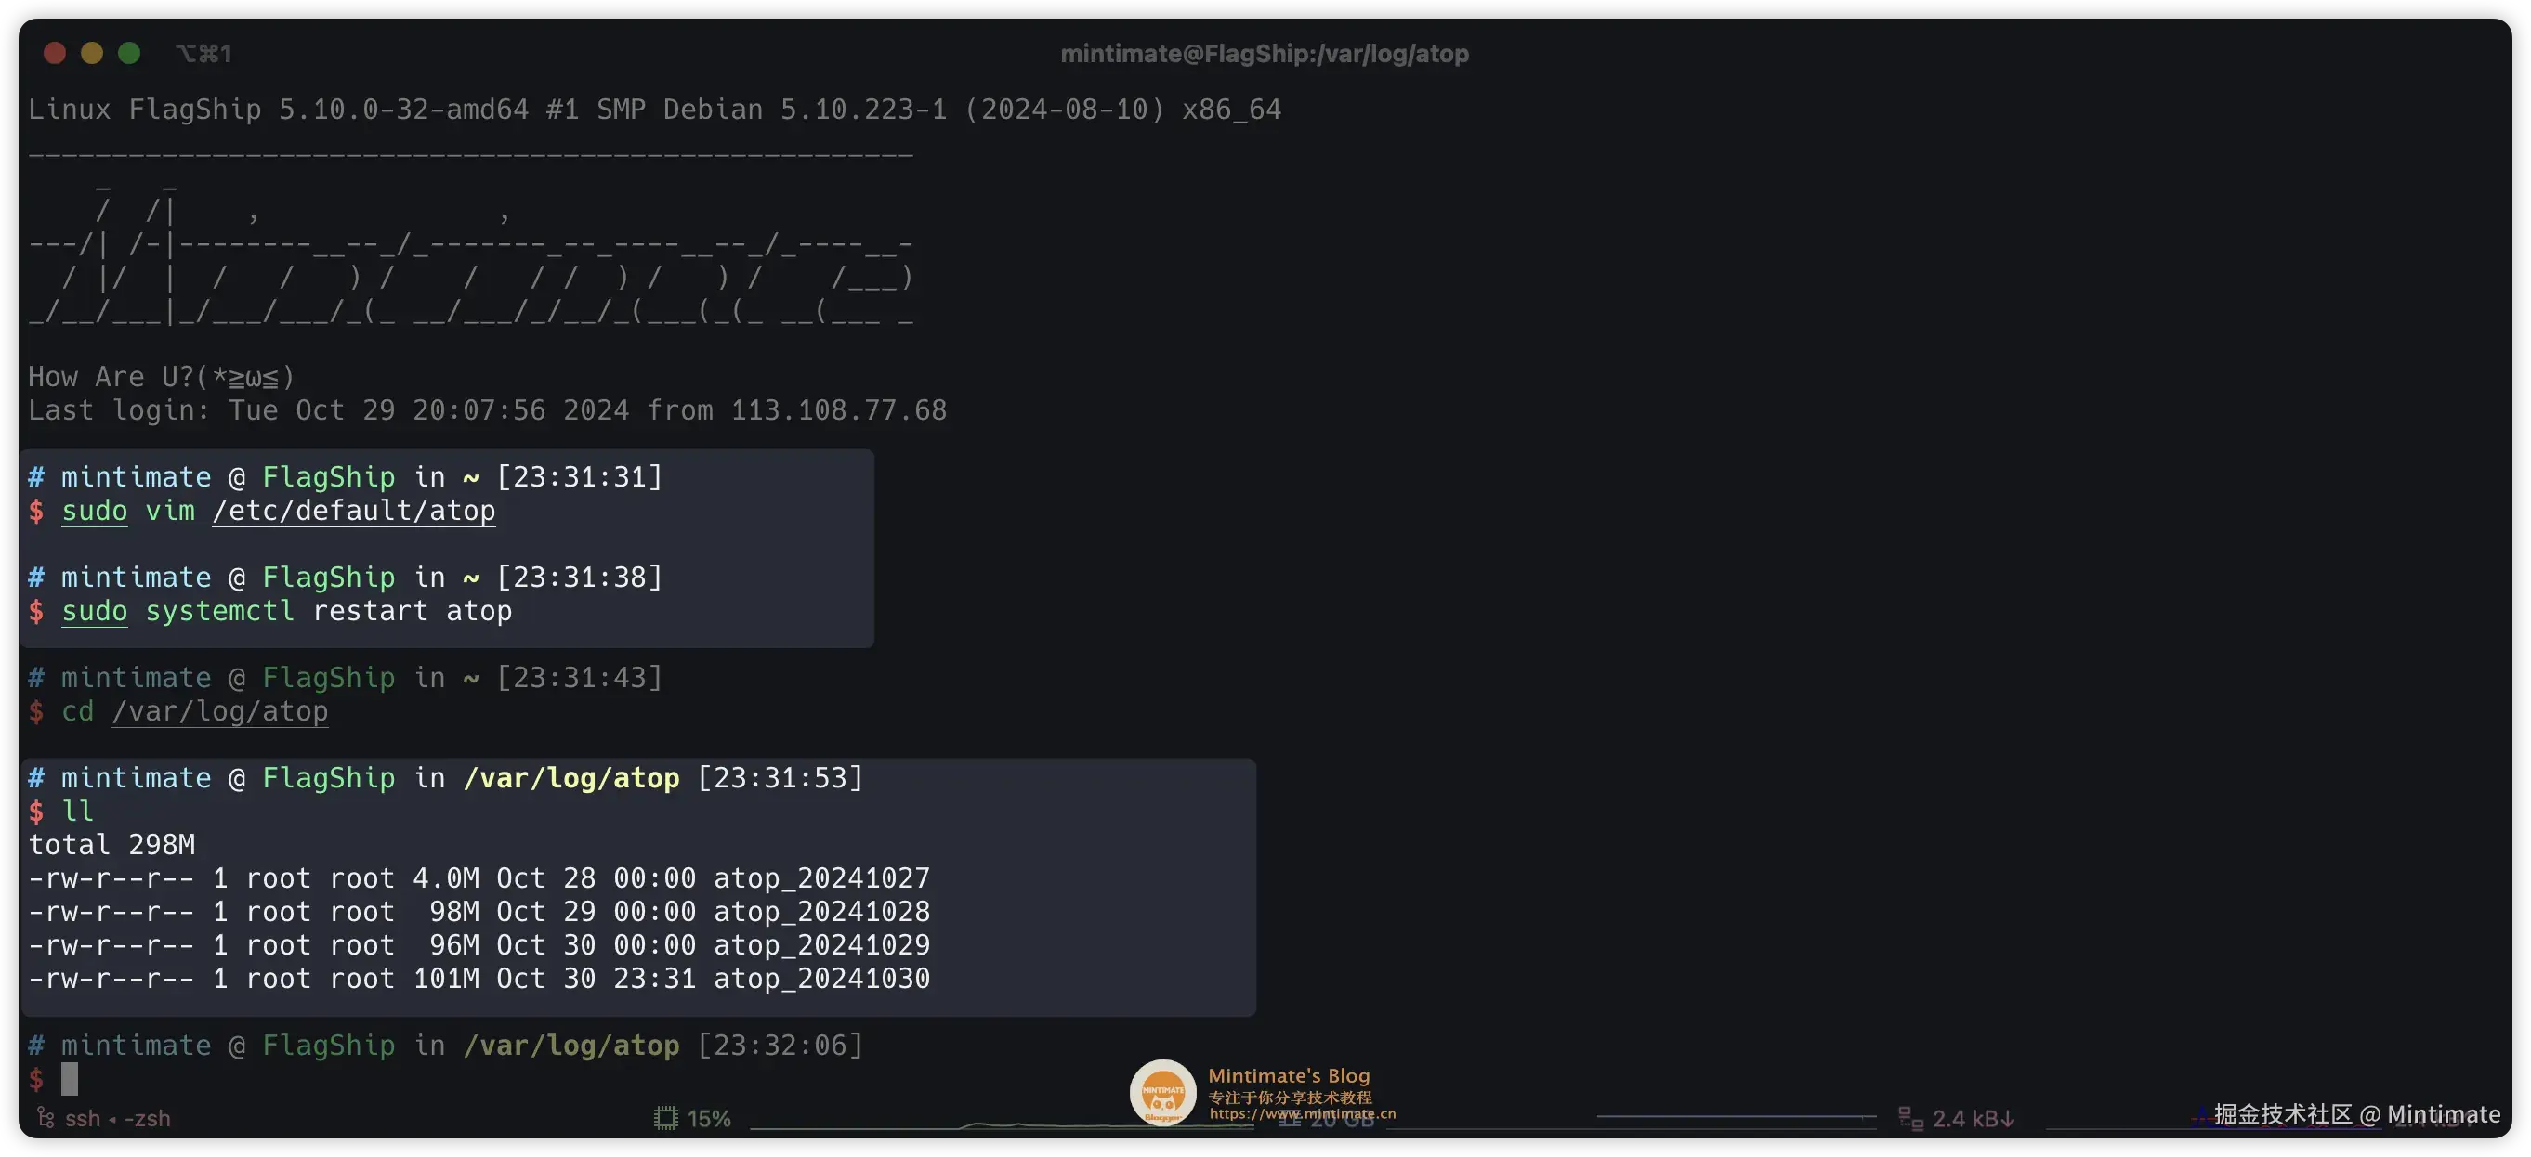Screen dimensions: 2531x1157
Task: Click the memory usage icon in status bar
Action: 1289,1120
